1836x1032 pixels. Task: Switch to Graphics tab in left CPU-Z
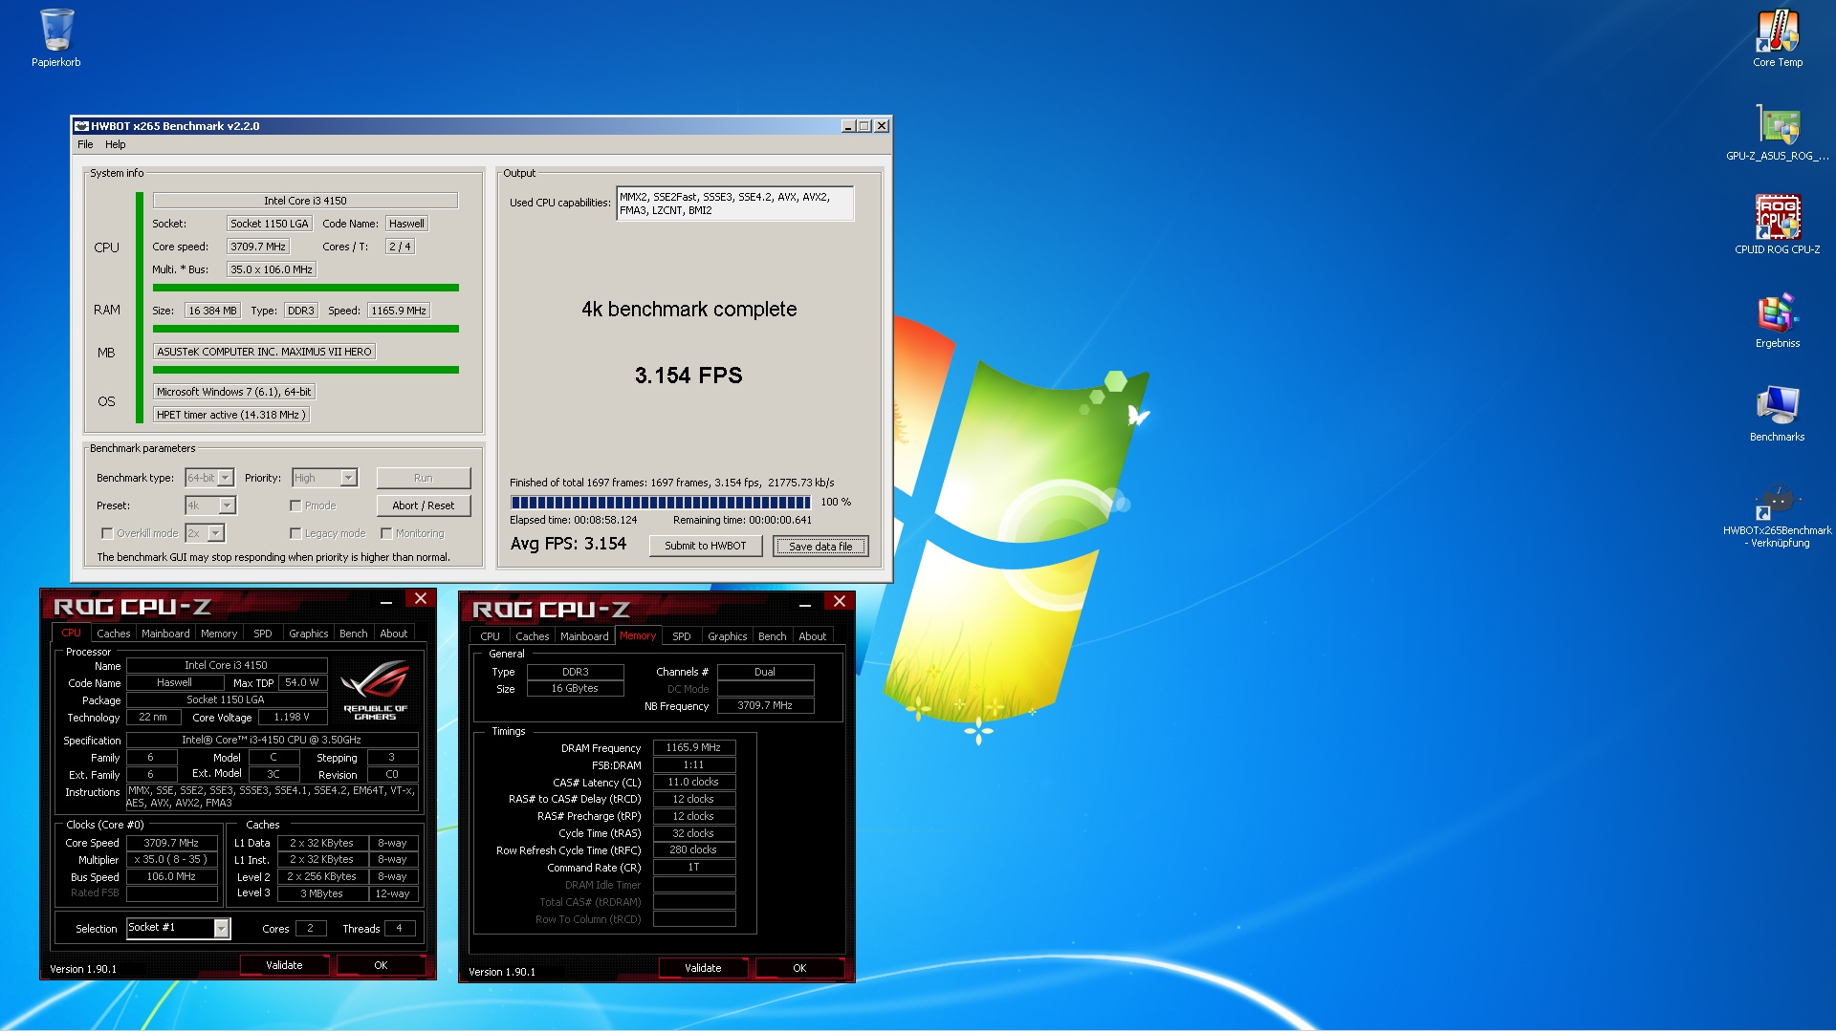point(309,634)
